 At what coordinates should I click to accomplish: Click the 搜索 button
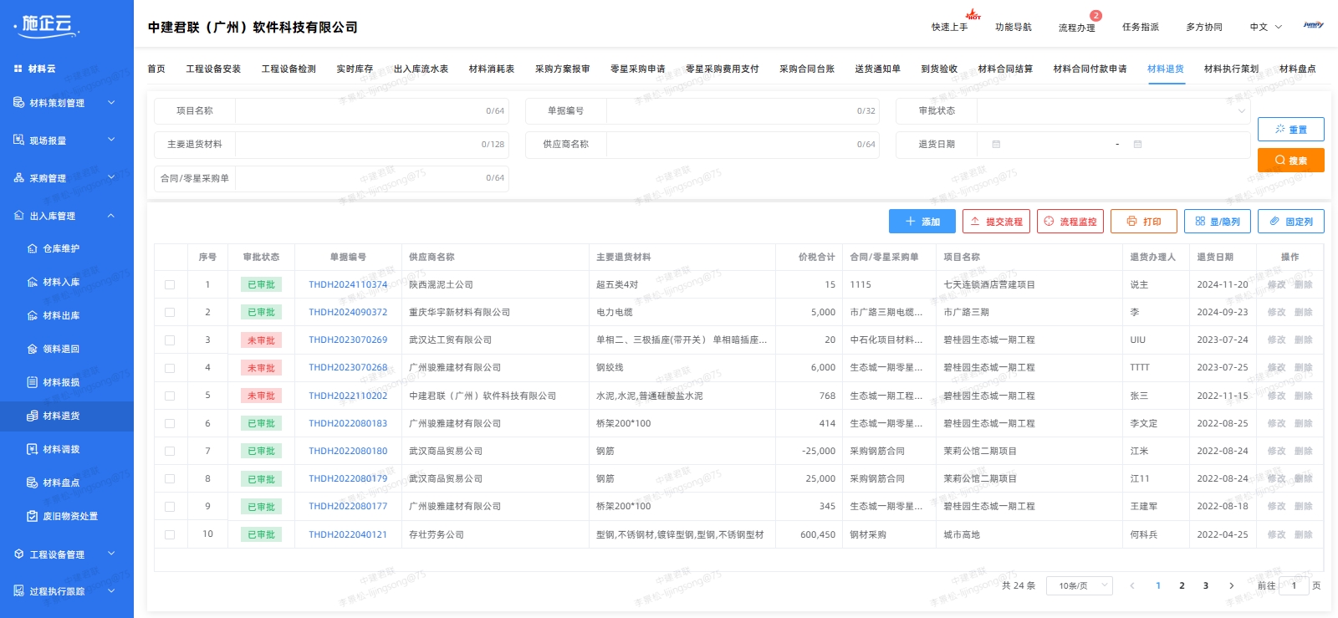coord(1291,160)
